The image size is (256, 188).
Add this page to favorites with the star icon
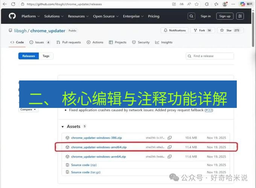pos(197,4)
